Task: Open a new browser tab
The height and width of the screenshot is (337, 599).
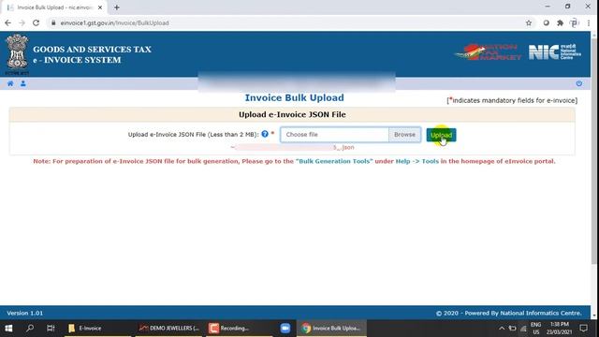Action: point(116,7)
